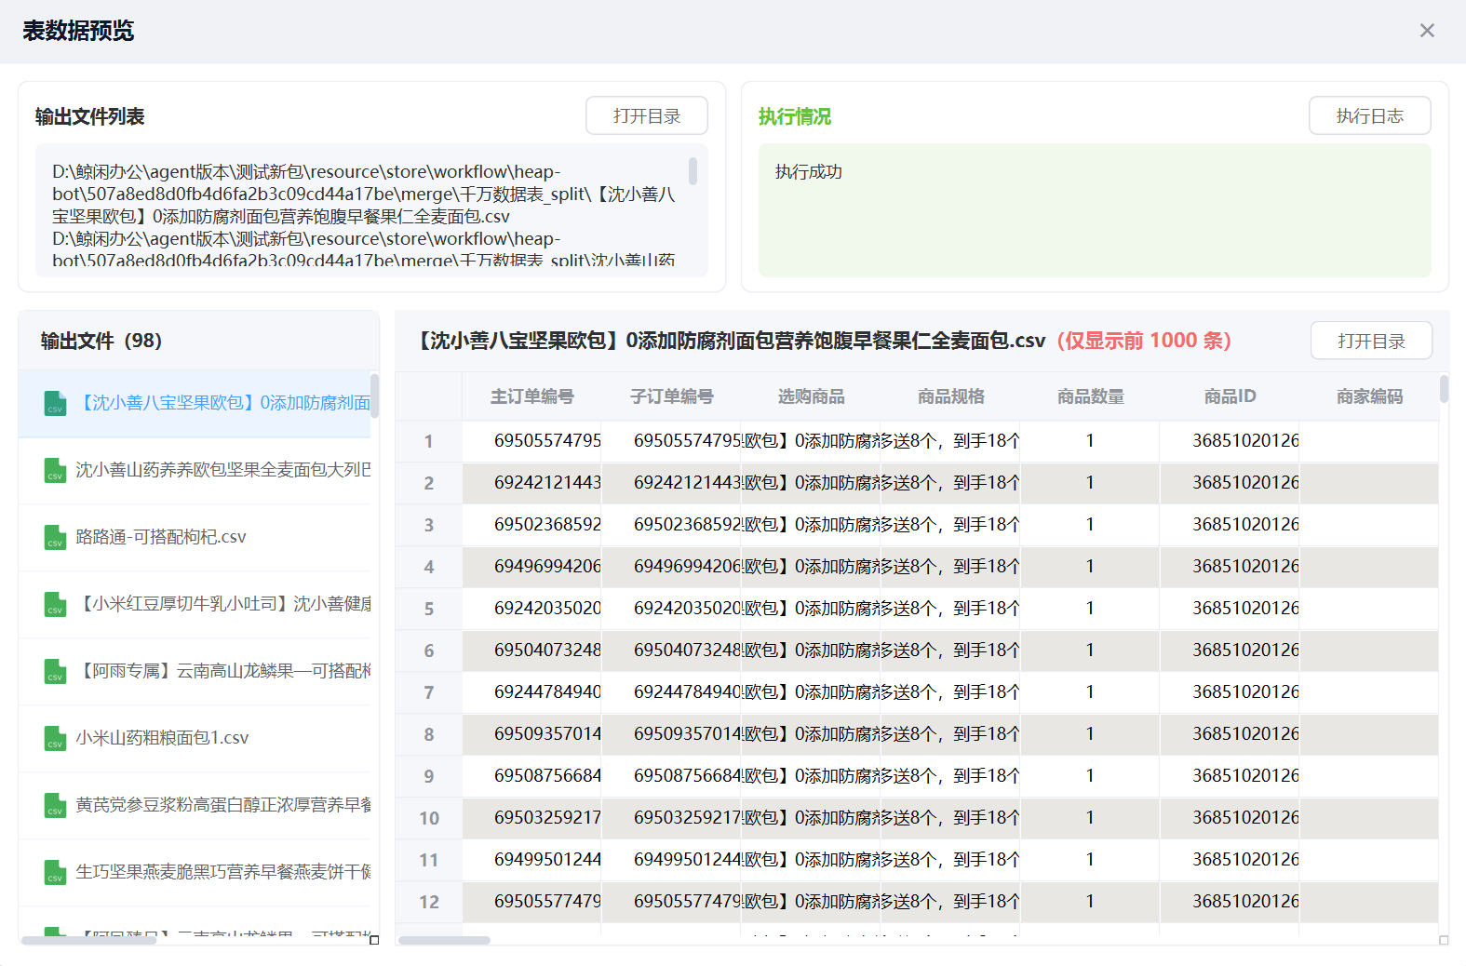Viewport: 1466px width, 966px height.
Task: Open the 执行日志 execution log
Action: click(x=1369, y=116)
